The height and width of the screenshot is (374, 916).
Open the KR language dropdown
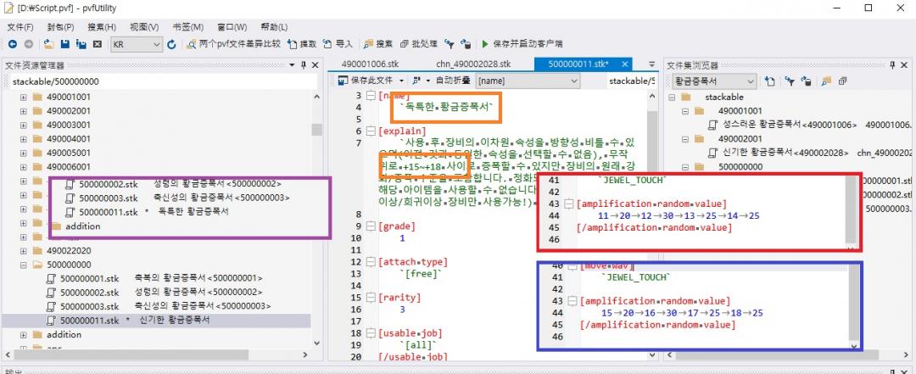click(156, 44)
